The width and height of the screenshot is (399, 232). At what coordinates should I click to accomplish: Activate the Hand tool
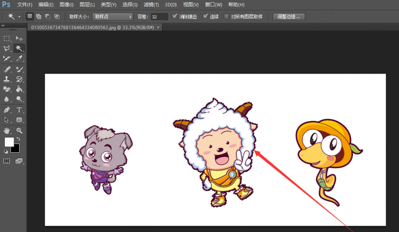pyautogui.click(x=7, y=130)
